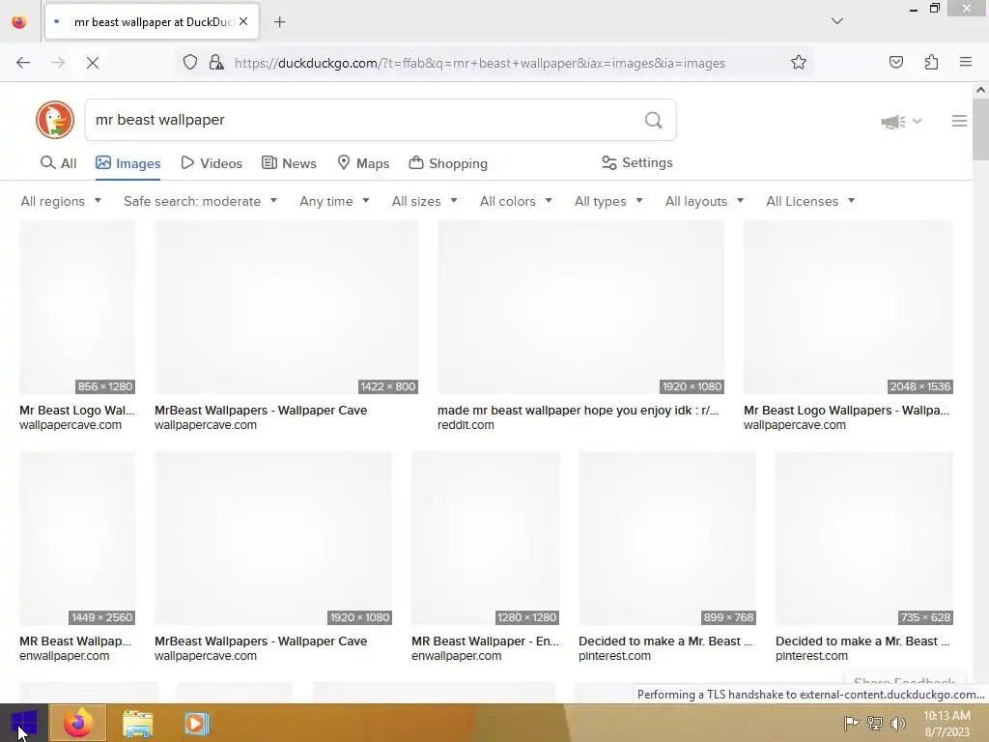
Task: Go to the Maps tab
Action: pyautogui.click(x=363, y=163)
